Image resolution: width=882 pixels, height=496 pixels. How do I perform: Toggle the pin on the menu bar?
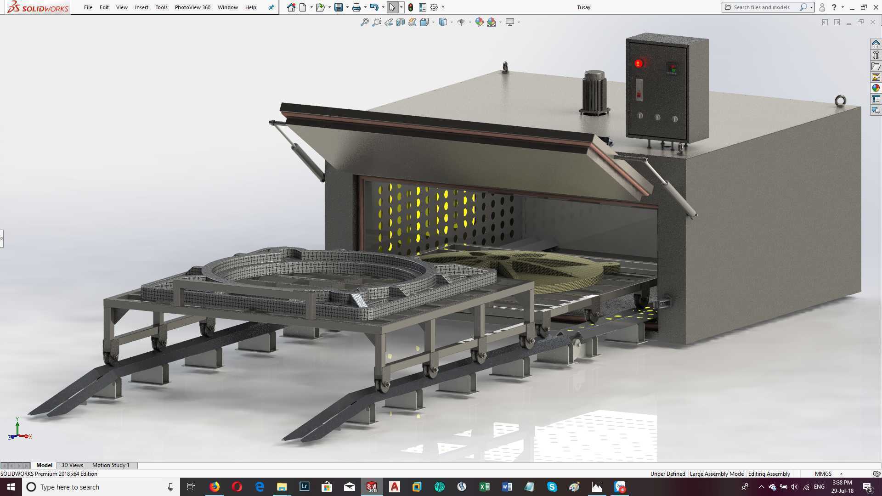271,7
